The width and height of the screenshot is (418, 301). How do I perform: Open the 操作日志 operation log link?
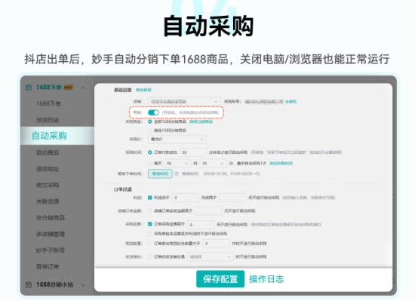point(266,279)
